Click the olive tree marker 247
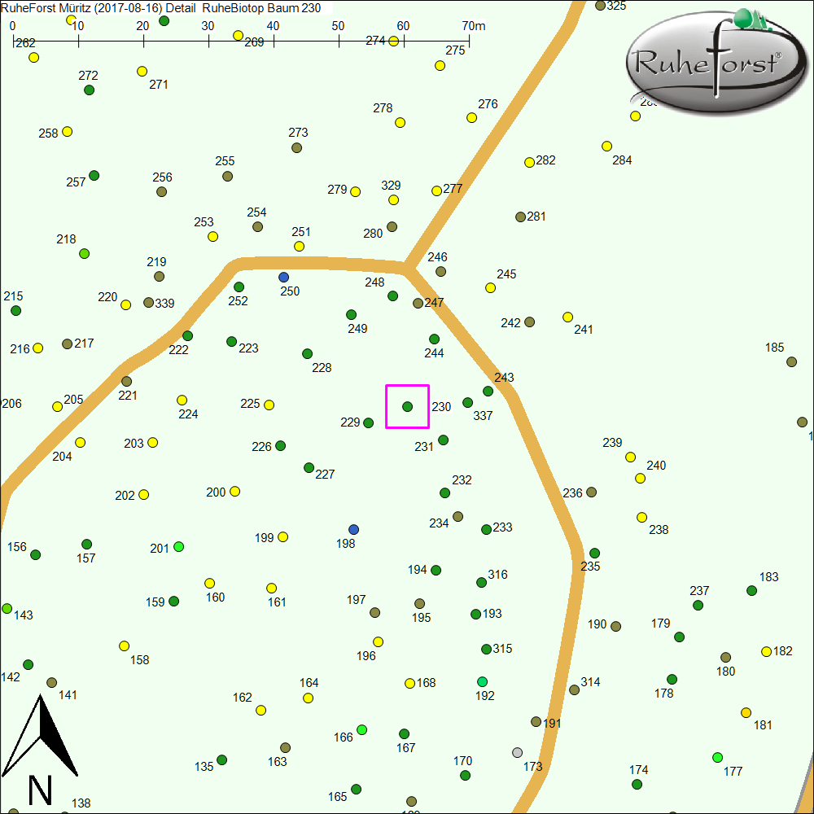 pos(418,303)
